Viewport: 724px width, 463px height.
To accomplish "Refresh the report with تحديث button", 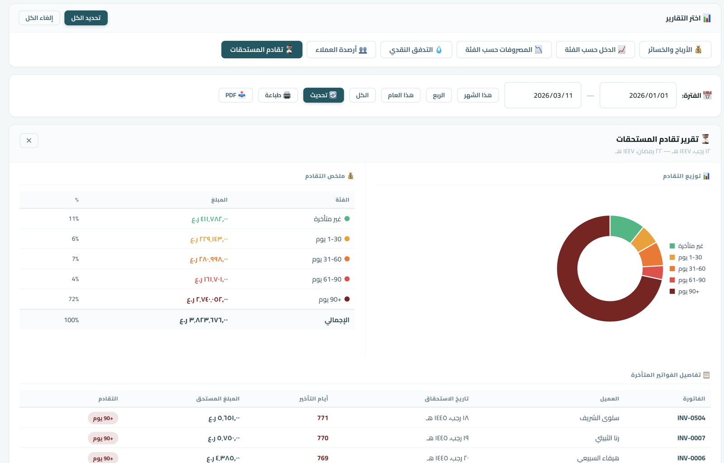I will pos(323,95).
